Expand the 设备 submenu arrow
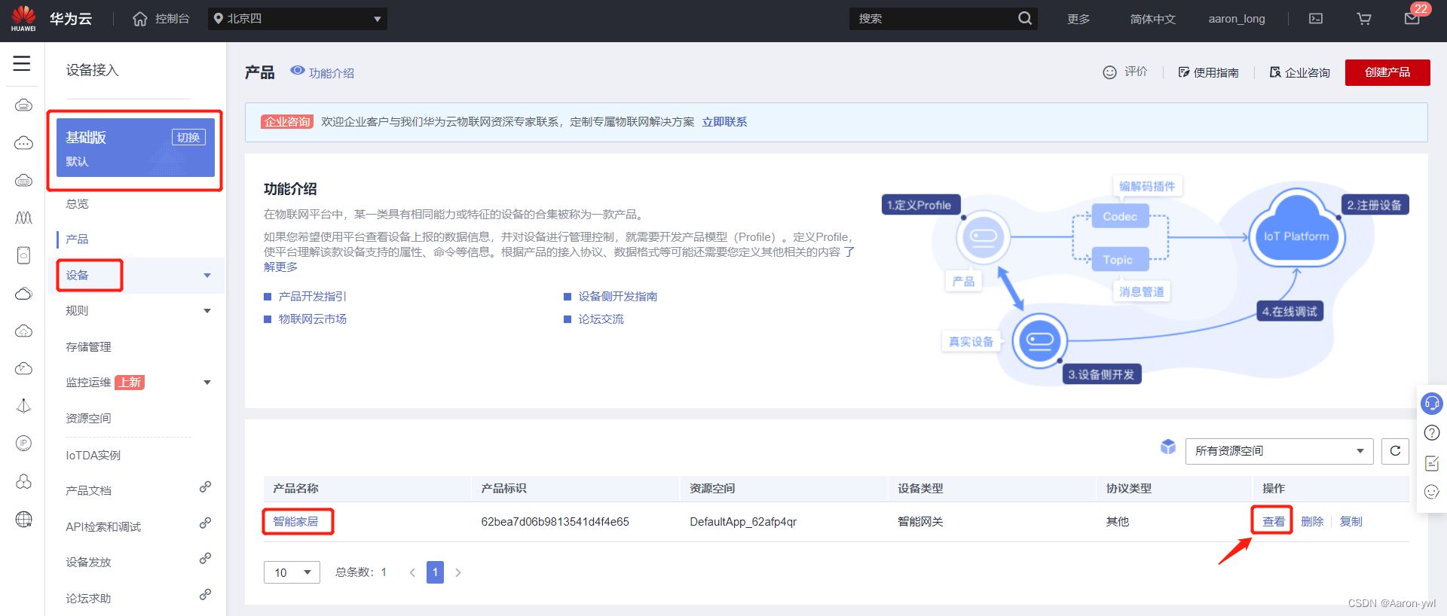This screenshot has width=1447, height=616. [207, 276]
